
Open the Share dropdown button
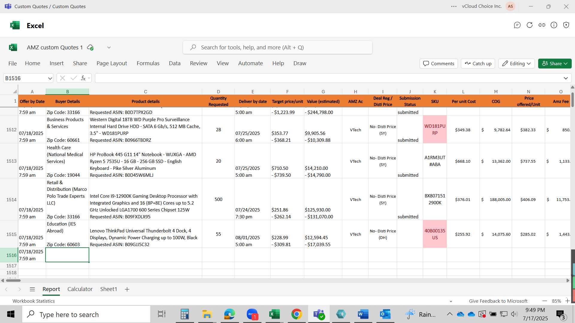coord(555,63)
